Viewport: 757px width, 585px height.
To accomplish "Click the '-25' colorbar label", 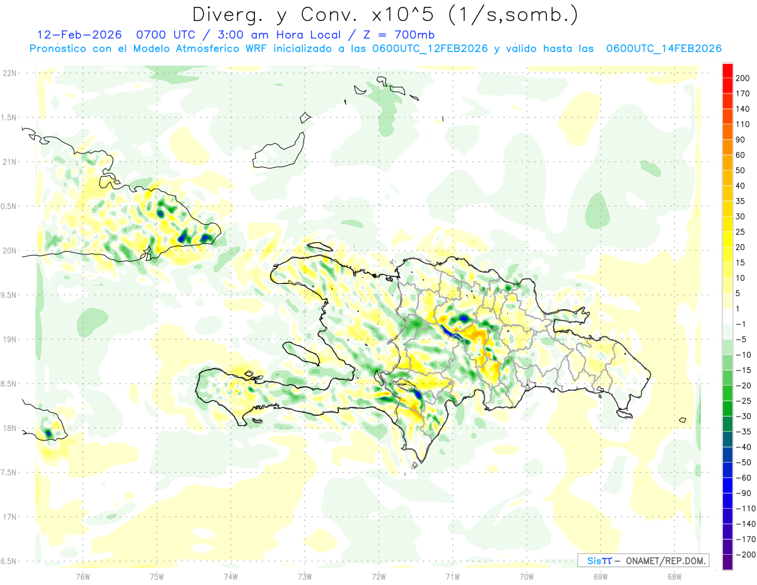I will 742,401.
